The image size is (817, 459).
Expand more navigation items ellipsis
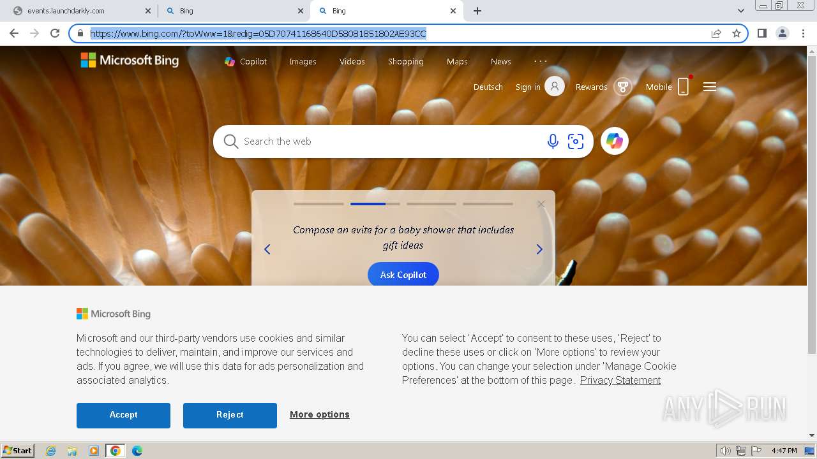click(x=541, y=61)
